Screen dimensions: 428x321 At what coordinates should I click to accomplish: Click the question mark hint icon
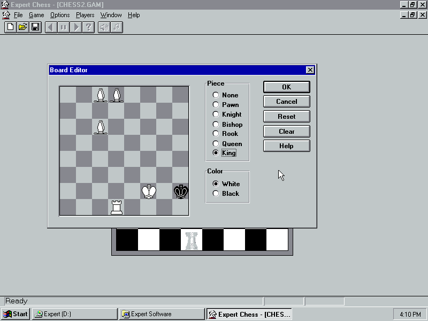89,27
